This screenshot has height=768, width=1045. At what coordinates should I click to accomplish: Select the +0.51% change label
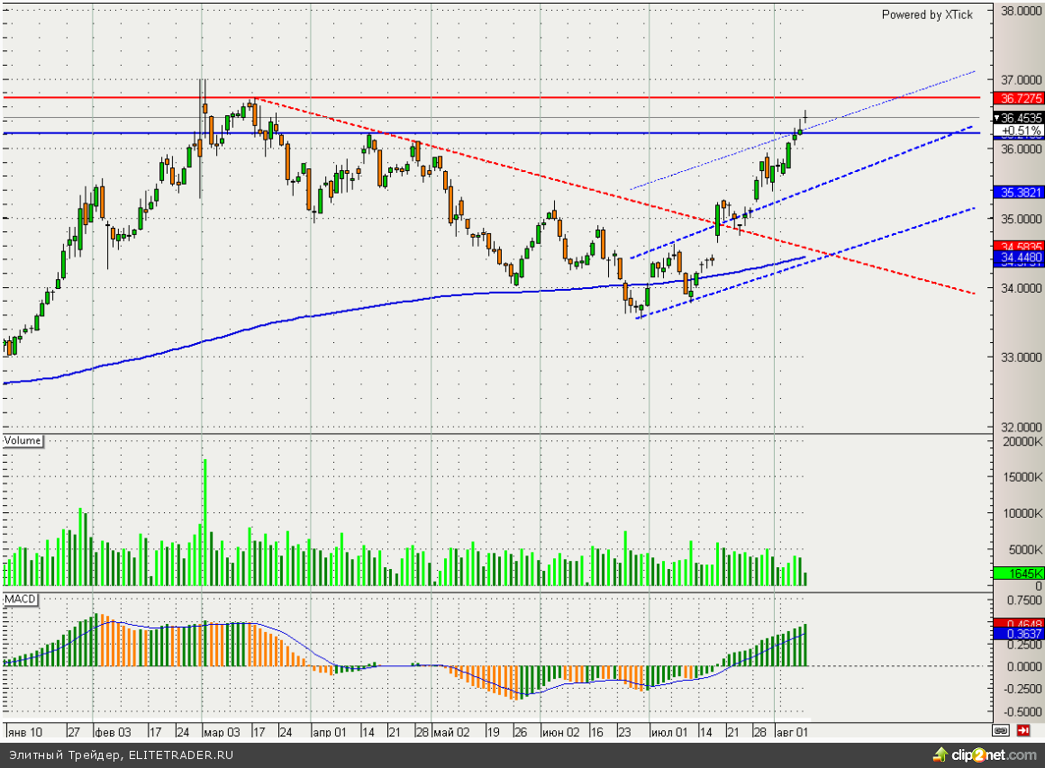(1021, 131)
